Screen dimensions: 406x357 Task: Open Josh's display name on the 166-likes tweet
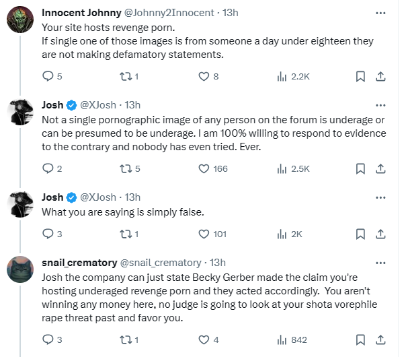pos(52,104)
